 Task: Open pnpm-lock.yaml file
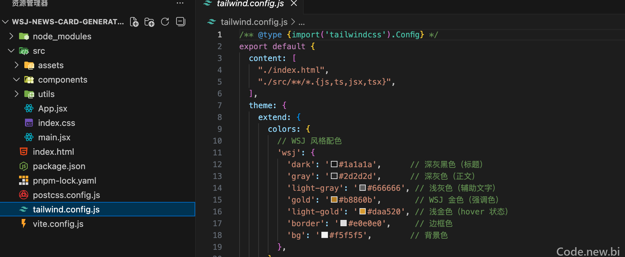pos(64,181)
